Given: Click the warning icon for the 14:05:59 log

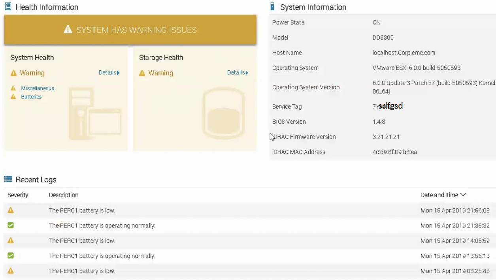Looking at the screenshot, I should [x=11, y=240].
